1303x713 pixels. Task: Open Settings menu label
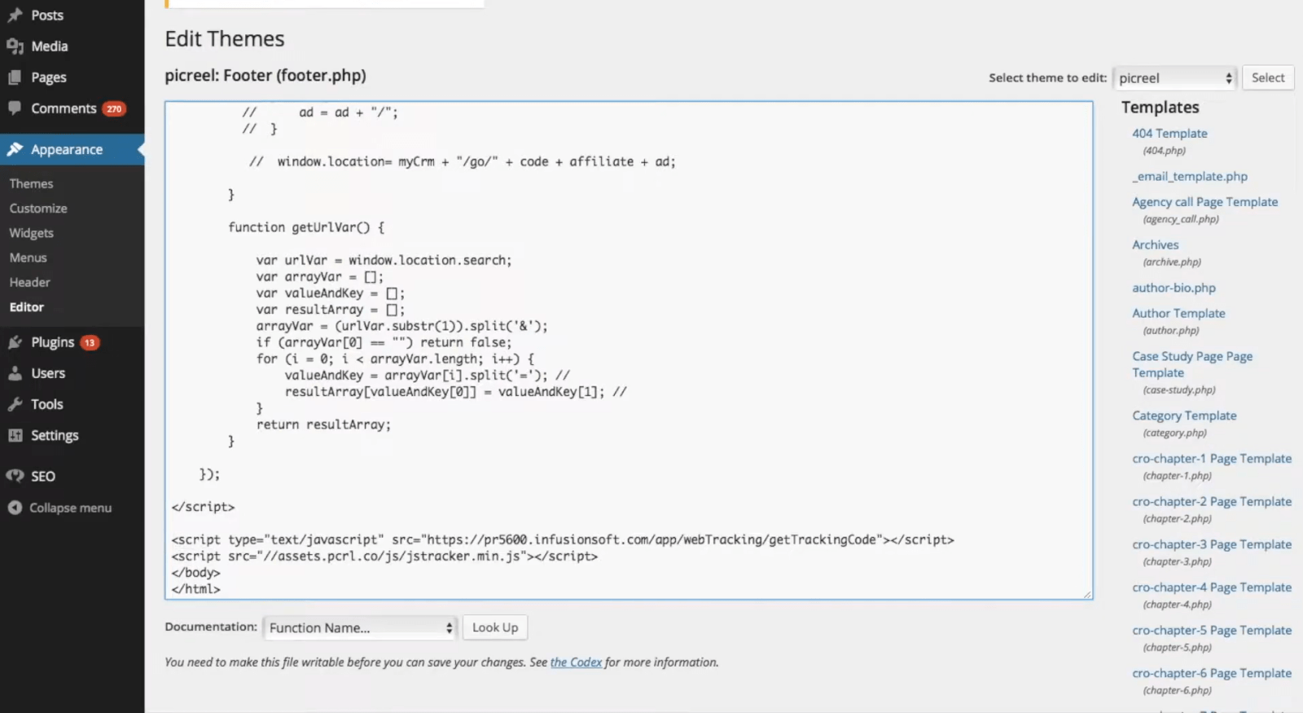pos(55,435)
